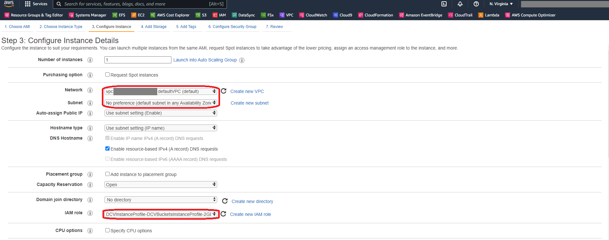Launch the CloudShell terminal icon
This screenshot has width=609, height=240.
pyautogui.click(x=444, y=4)
